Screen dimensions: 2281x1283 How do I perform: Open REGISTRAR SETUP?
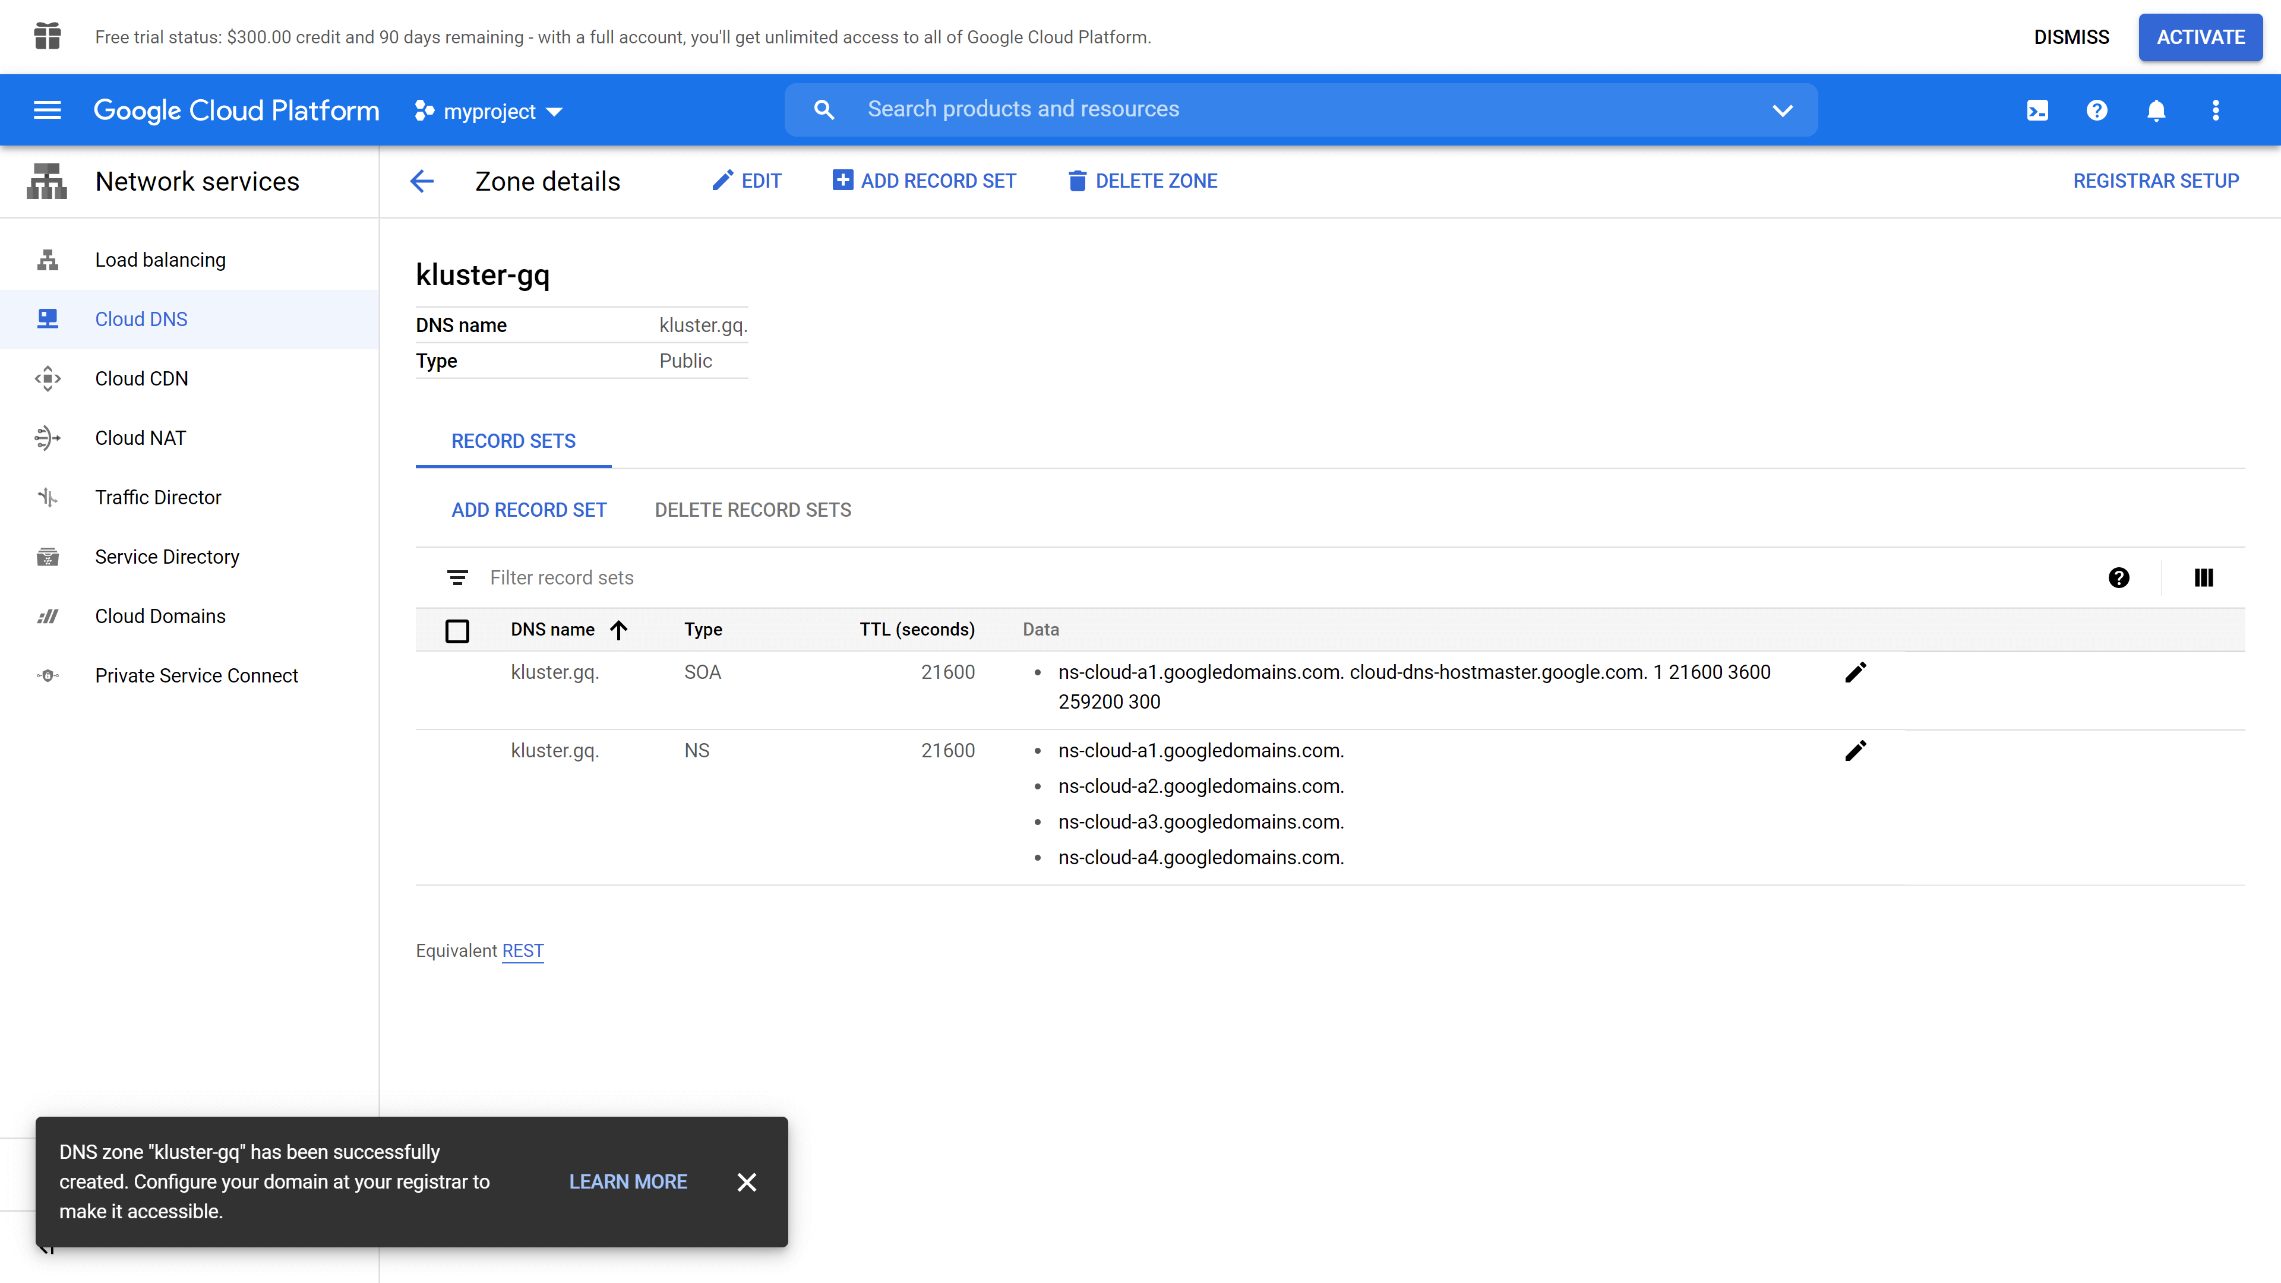click(2156, 181)
